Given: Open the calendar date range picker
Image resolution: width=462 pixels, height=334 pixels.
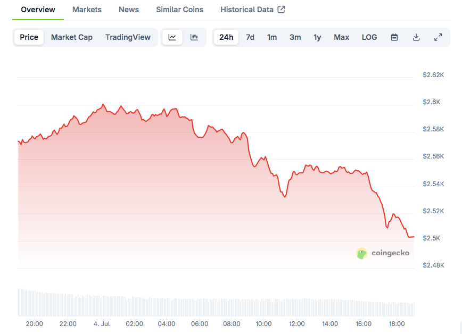Looking at the screenshot, I should click(394, 37).
